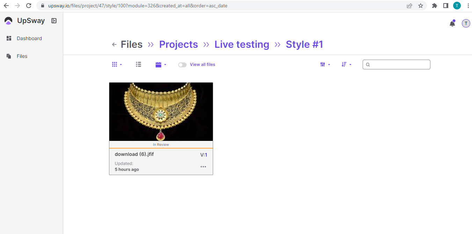Open the sort order icon
The height and width of the screenshot is (234, 472).
tap(344, 64)
